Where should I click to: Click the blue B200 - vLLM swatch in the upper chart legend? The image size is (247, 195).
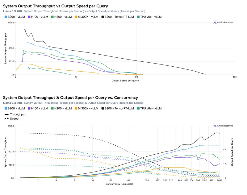[6, 17]
